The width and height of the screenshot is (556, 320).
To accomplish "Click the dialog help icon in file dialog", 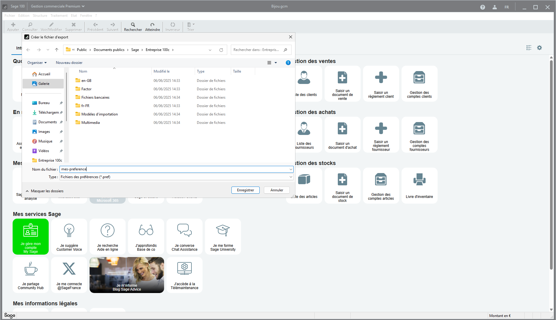I will (288, 63).
